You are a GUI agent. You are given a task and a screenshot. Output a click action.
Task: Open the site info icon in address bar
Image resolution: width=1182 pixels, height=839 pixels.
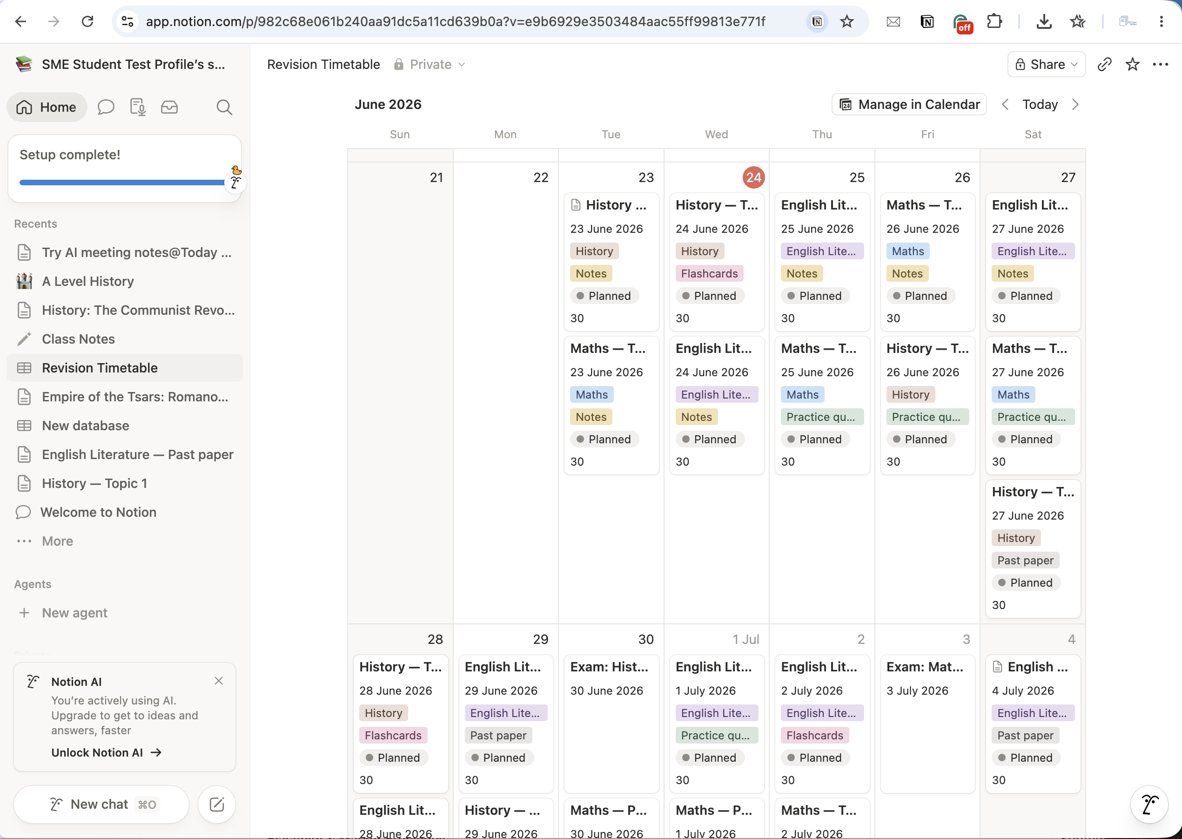point(128,21)
